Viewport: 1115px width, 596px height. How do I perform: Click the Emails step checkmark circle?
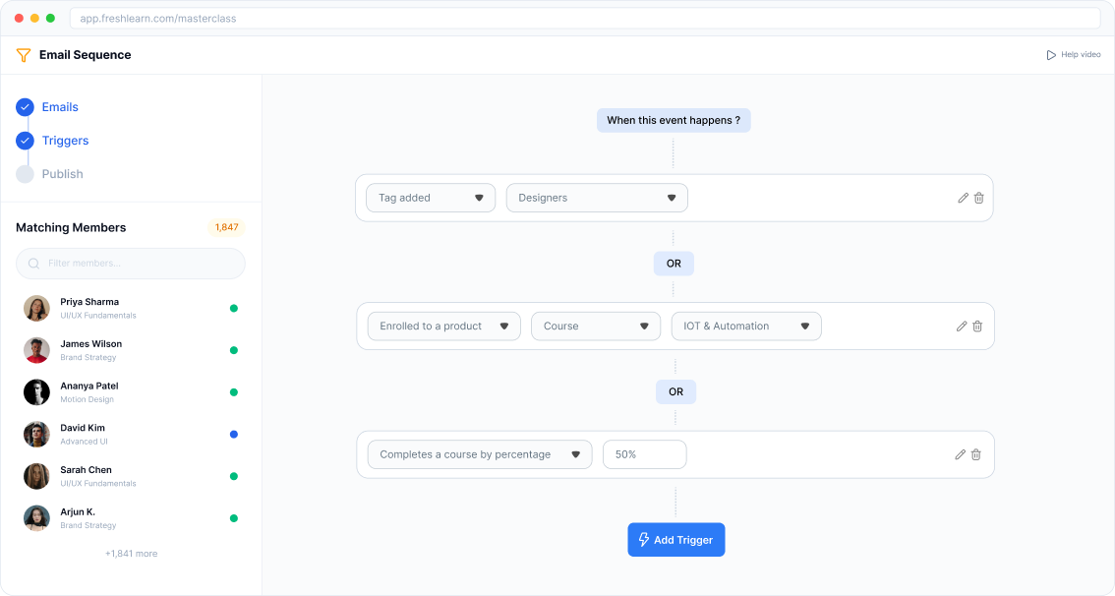[25, 107]
